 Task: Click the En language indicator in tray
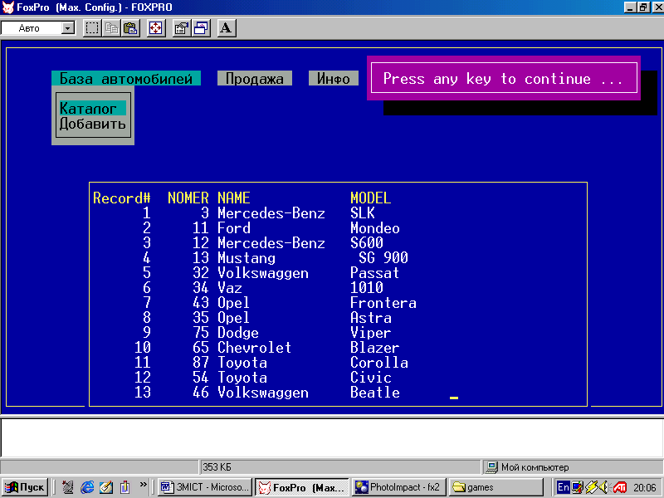tap(564, 487)
